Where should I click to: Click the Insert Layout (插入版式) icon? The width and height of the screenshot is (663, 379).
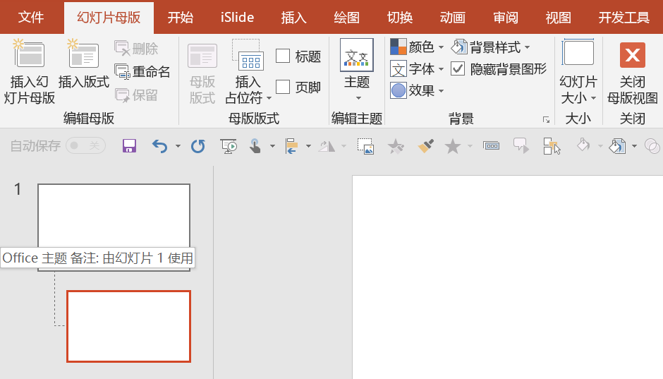[83, 54]
